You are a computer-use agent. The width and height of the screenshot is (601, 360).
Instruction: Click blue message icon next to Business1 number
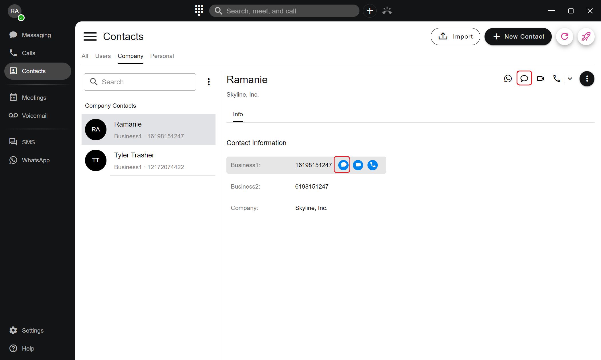pos(343,165)
